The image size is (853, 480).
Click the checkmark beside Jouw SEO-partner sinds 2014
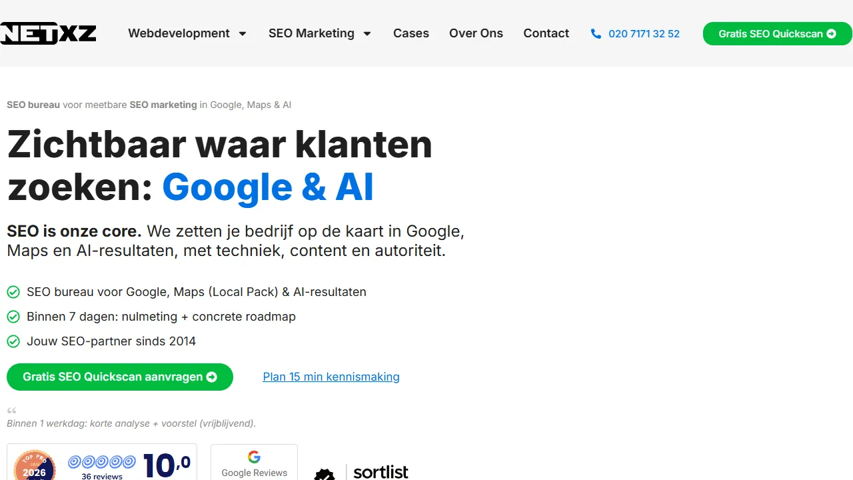pos(13,341)
